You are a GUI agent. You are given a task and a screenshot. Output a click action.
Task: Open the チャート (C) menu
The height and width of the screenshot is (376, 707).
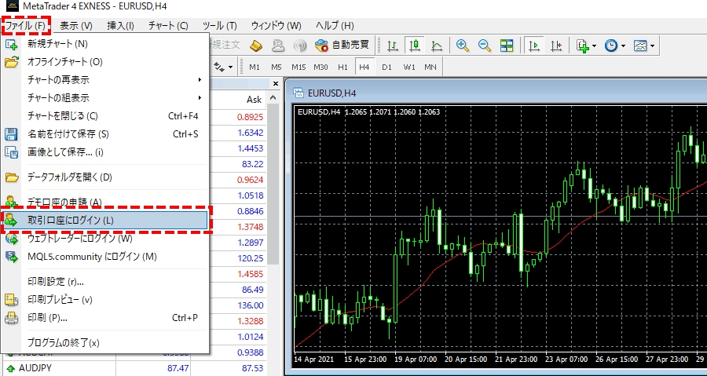tap(168, 25)
